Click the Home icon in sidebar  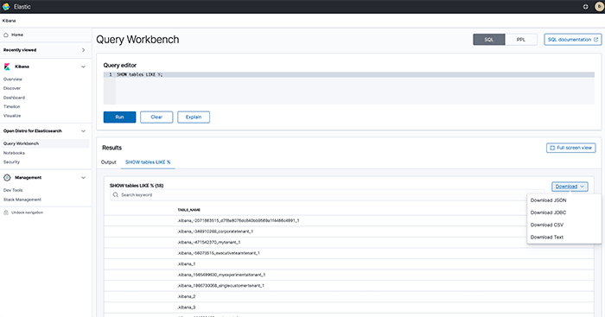coord(6,35)
